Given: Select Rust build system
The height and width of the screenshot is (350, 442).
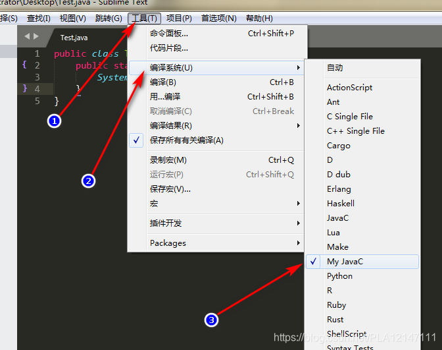Looking at the screenshot, I should tap(362, 320).
